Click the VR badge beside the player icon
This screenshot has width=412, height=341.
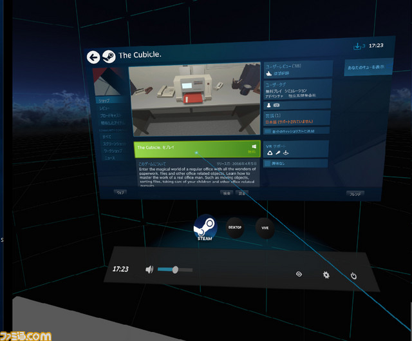(x=276, y=105)
